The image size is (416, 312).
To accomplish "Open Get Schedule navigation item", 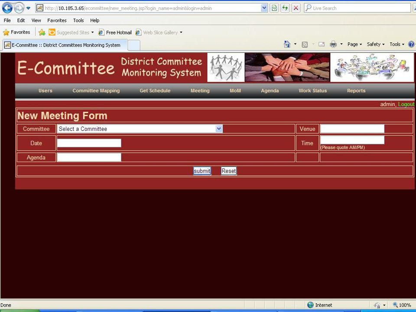I will tap(155, 91).
